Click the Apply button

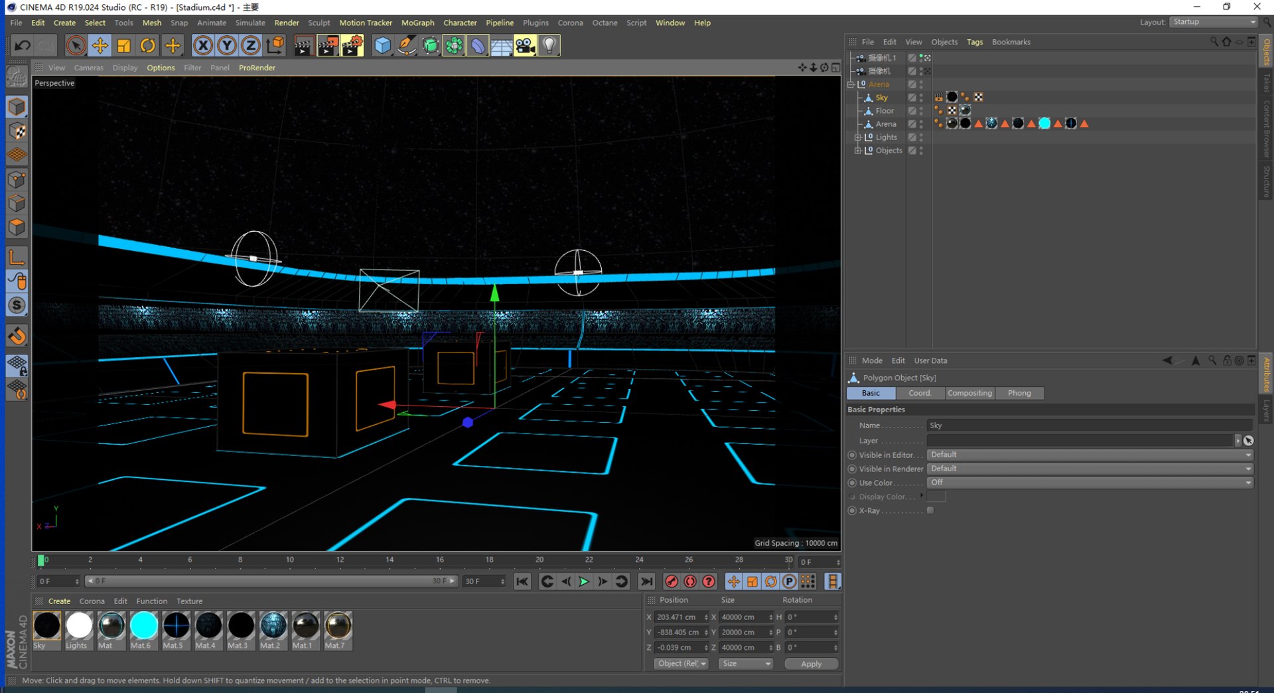point(811,664)
